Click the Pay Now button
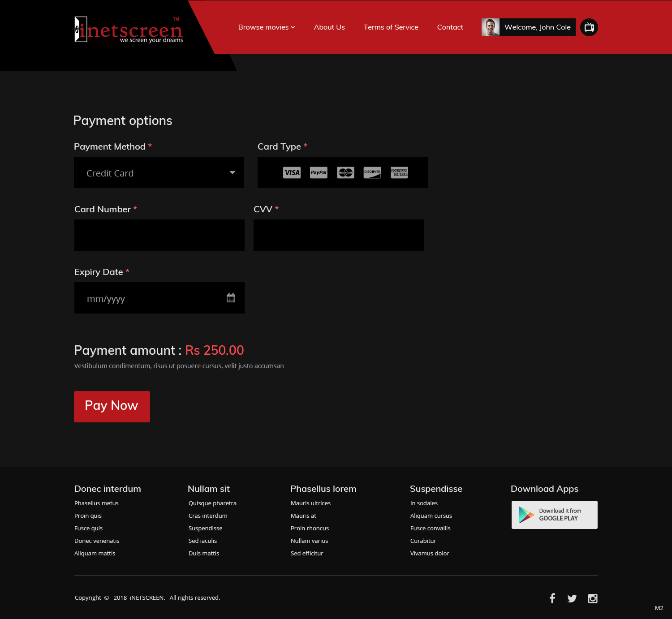Viewport: 672px width, 619px height. [x=112, y=406]
